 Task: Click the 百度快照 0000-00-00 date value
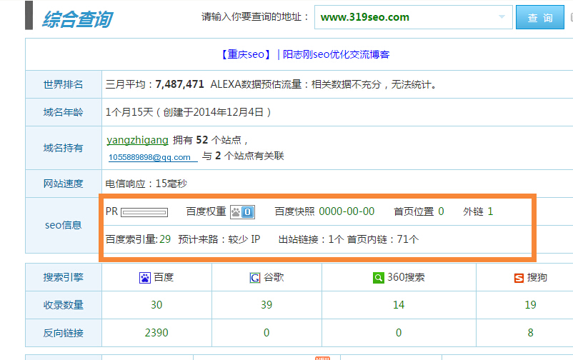347,211
